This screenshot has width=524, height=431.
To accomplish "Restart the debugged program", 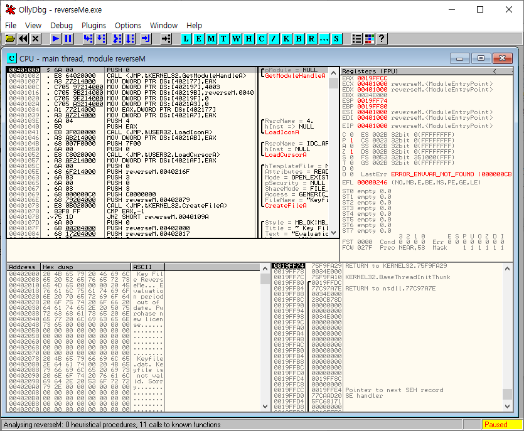I will click(23, 39).
